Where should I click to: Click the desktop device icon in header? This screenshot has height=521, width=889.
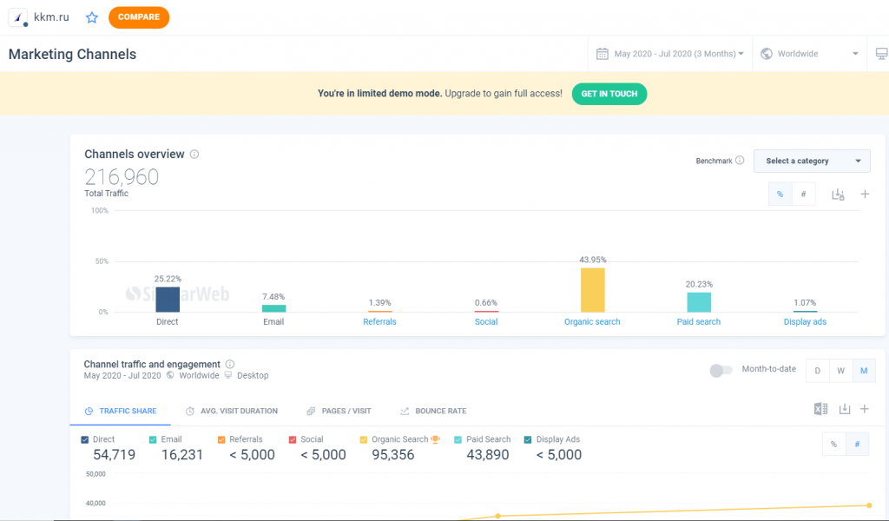point(881,54)
